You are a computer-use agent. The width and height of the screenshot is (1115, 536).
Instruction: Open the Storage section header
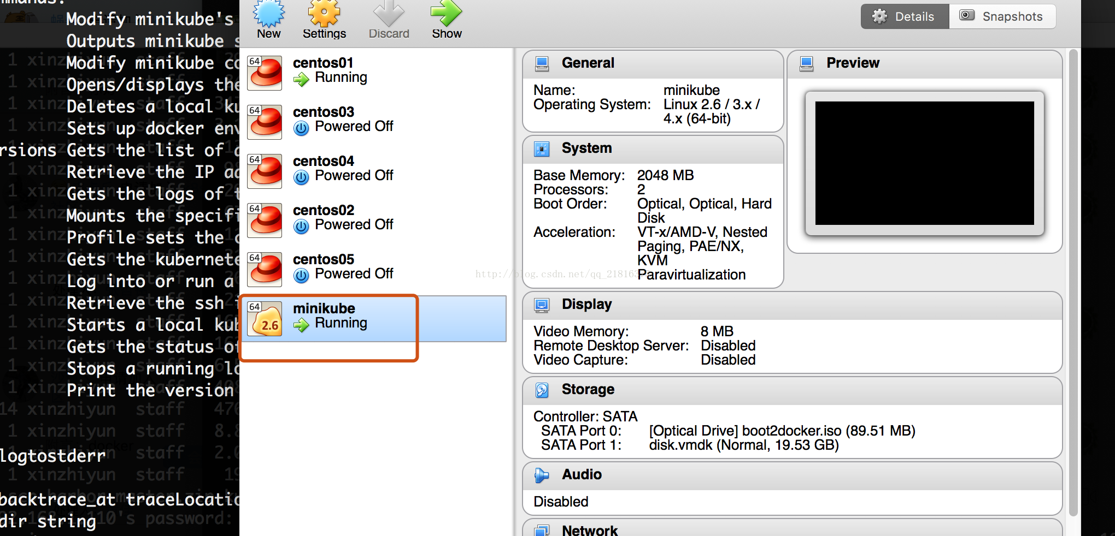(792, 390)
